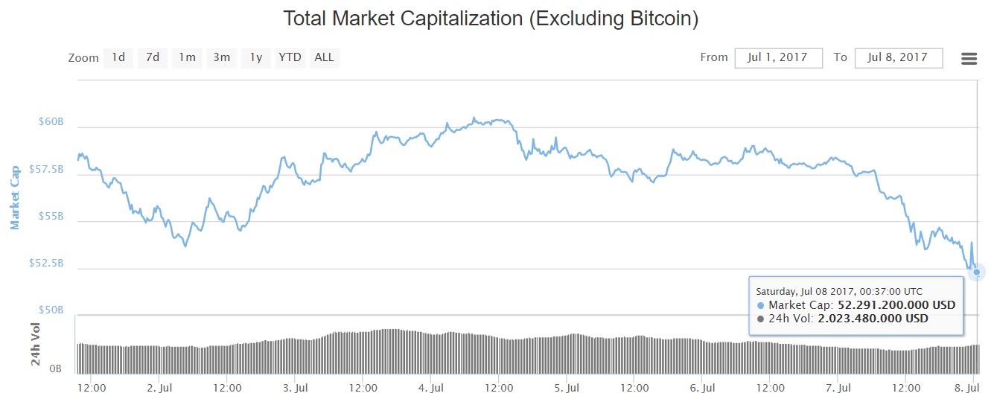Screen dimensions: 994x399
Task: Click the chart title text
Action: (491, 19)
